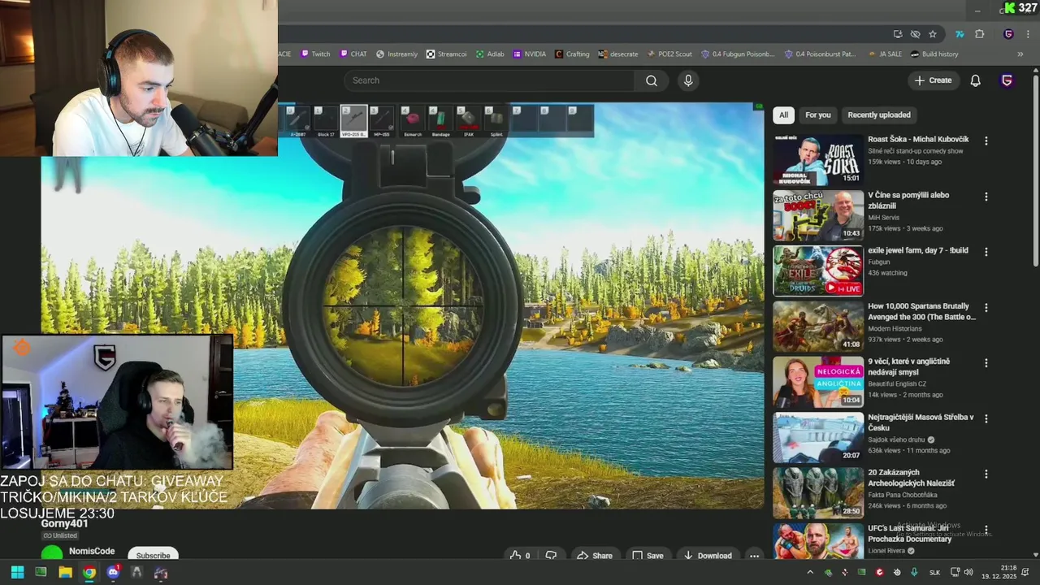The width and height of the screenshot is (1040, 585).
Task: Open exile jewel farm live thumbnail
Action: pyautogui.click(x=817, y=271)
